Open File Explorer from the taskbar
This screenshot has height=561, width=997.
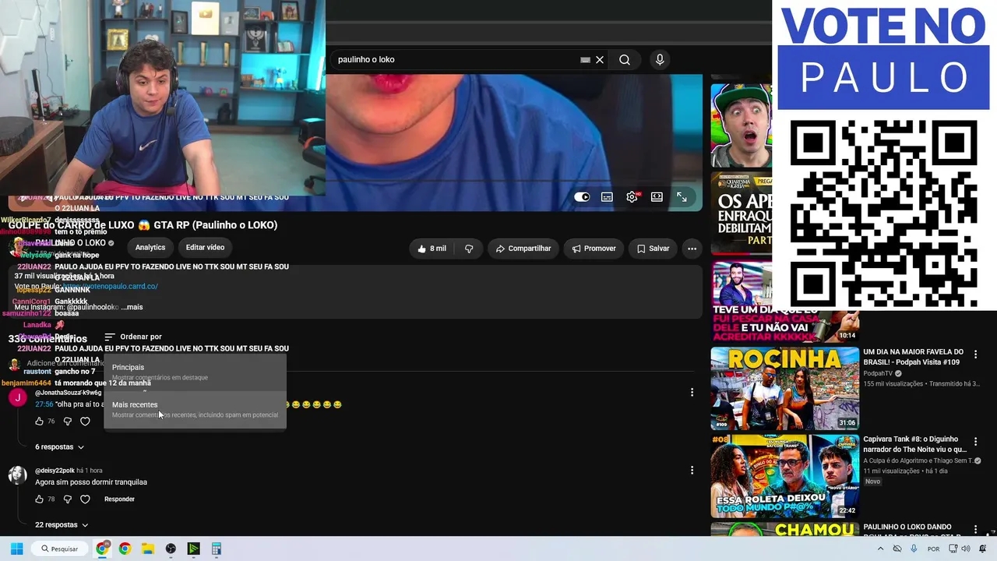coord(147,549)
